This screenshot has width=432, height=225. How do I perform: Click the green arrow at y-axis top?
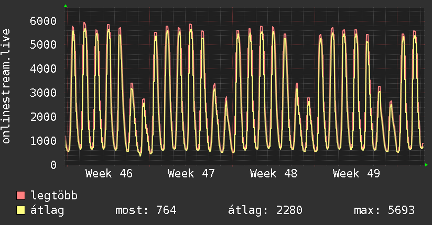click(66, 6)
